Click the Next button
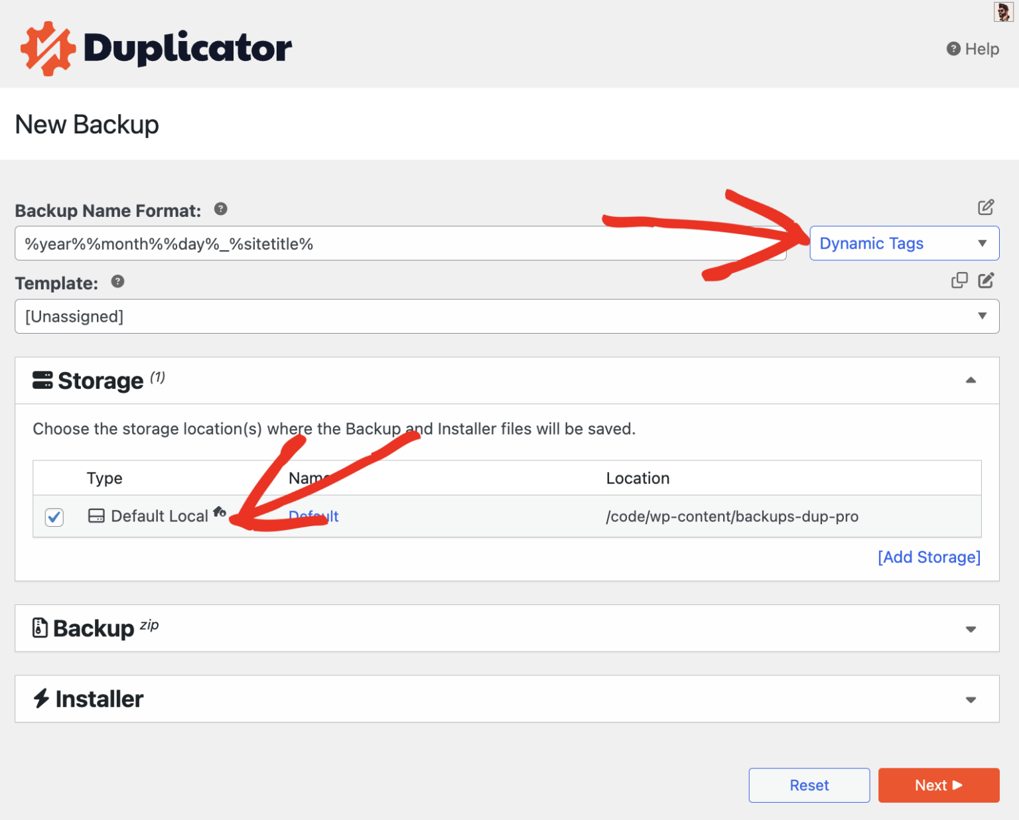This screenshot has width=1019, height=820. pos(938,785)
